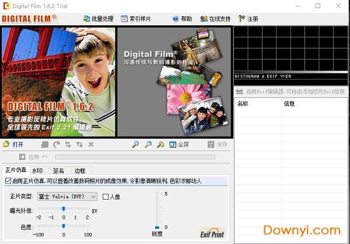Click the 名称 column header
The image size is (350, 244).
pos(243,103)
